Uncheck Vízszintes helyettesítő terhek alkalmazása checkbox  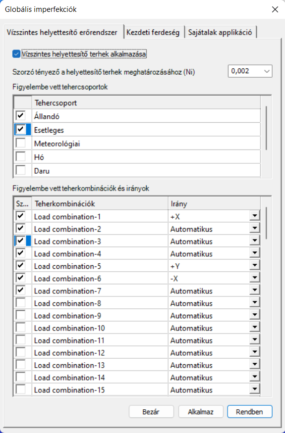tap(16, 54)
